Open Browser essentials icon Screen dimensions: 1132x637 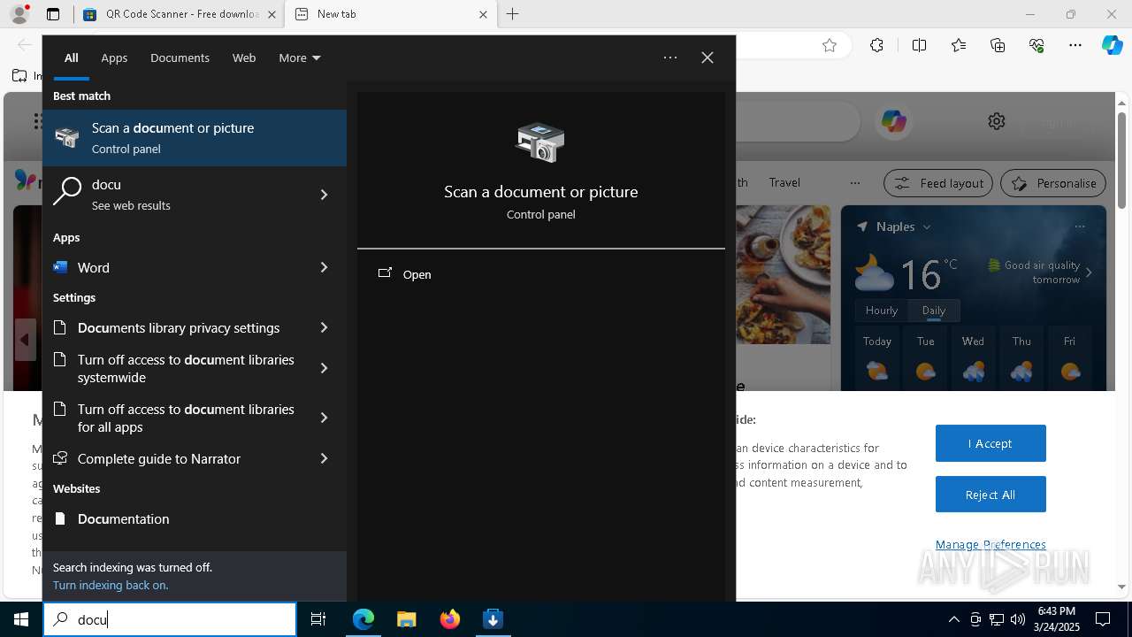pos(1036,45)
